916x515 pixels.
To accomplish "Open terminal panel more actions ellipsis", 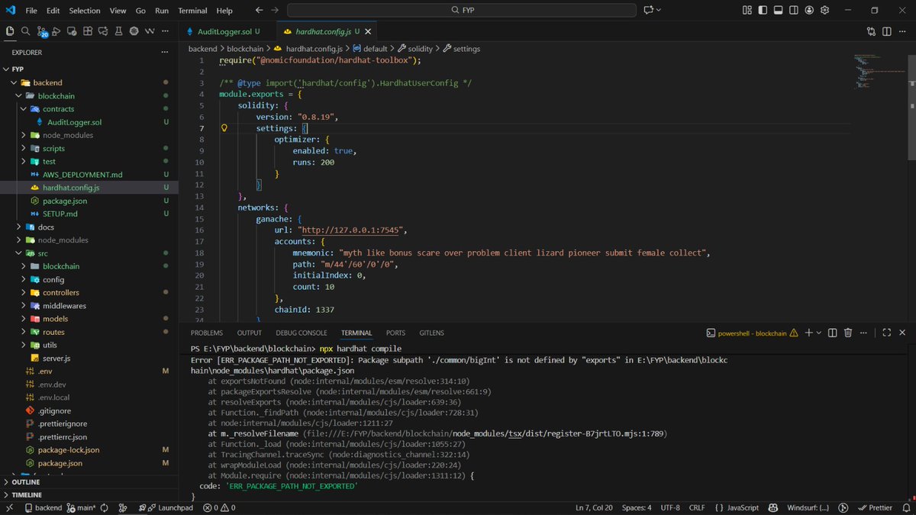I will pyautogui.click(x=864, y=333).
